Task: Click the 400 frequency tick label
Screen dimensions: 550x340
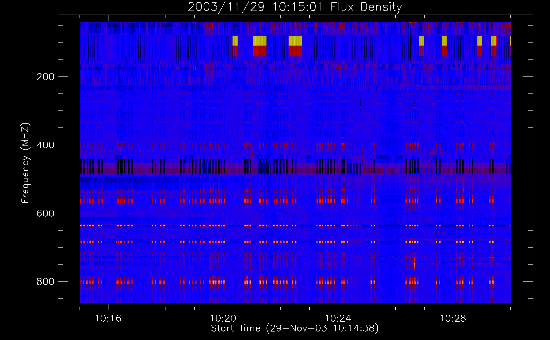Action: click(46, 145)
